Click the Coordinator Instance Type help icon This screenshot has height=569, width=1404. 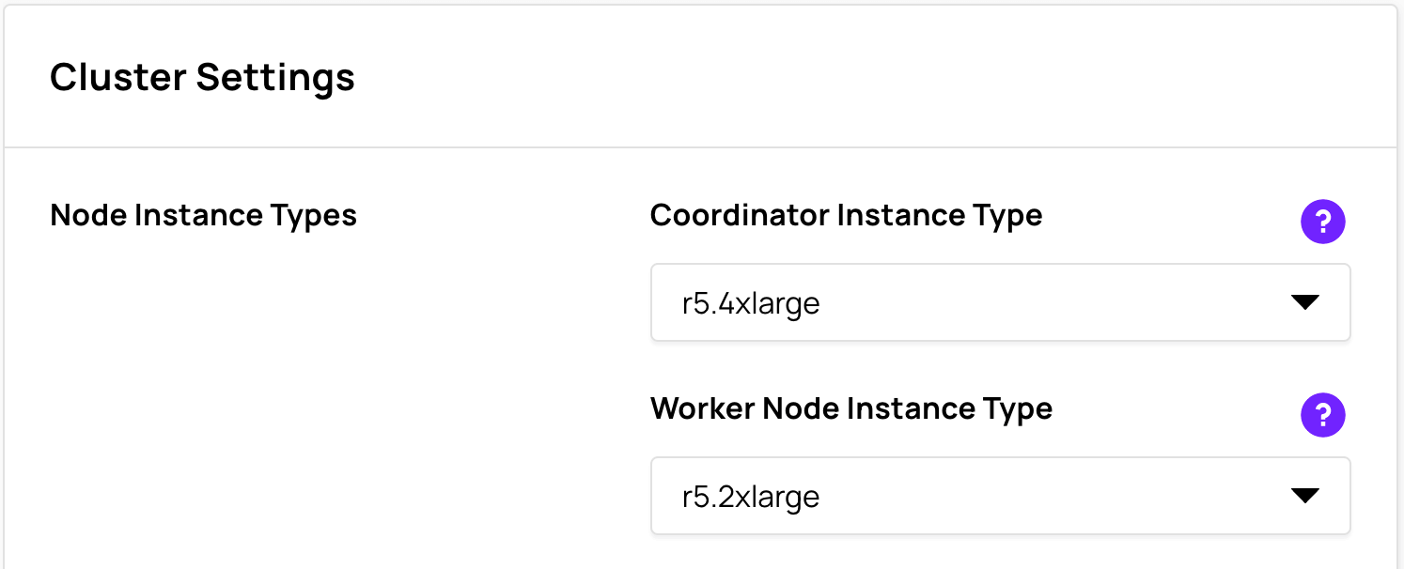click(x=1322, y=223)
